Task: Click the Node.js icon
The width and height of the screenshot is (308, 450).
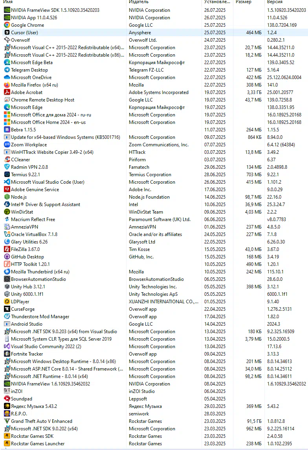Action: point(7,197)
